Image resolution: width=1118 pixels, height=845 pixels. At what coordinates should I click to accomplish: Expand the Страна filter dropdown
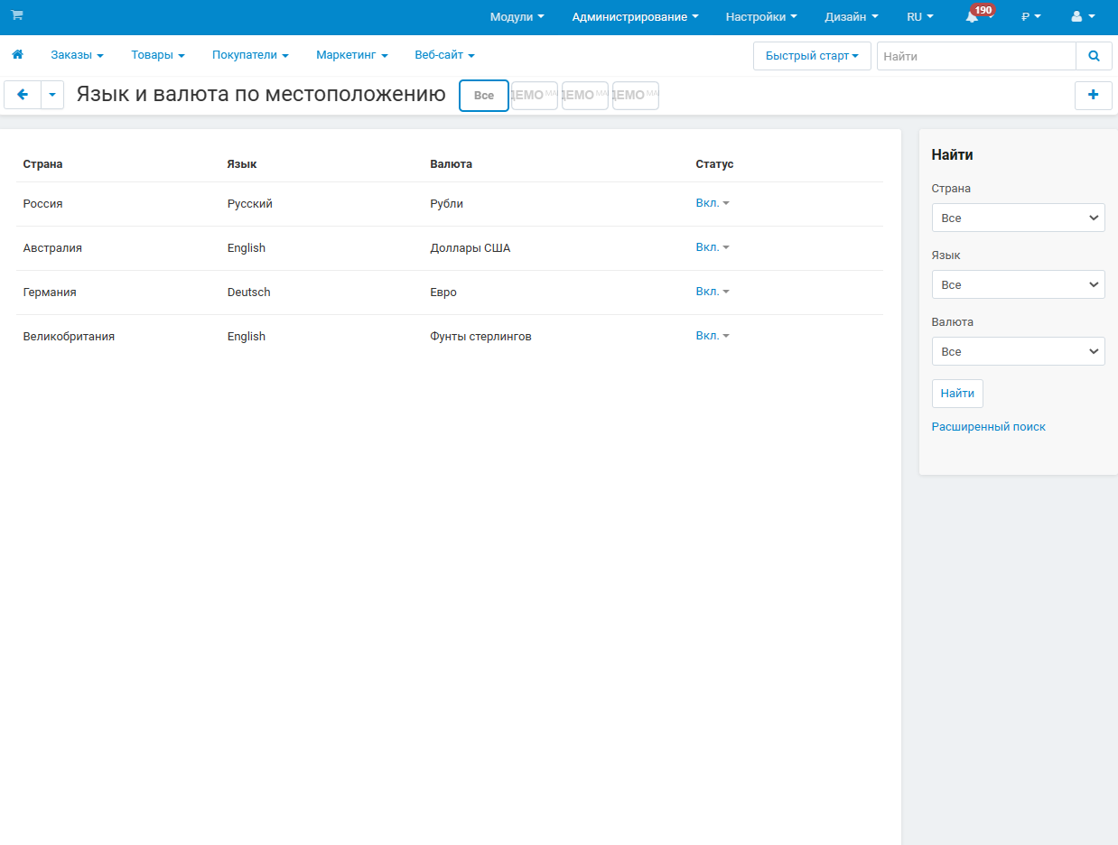1018,218
